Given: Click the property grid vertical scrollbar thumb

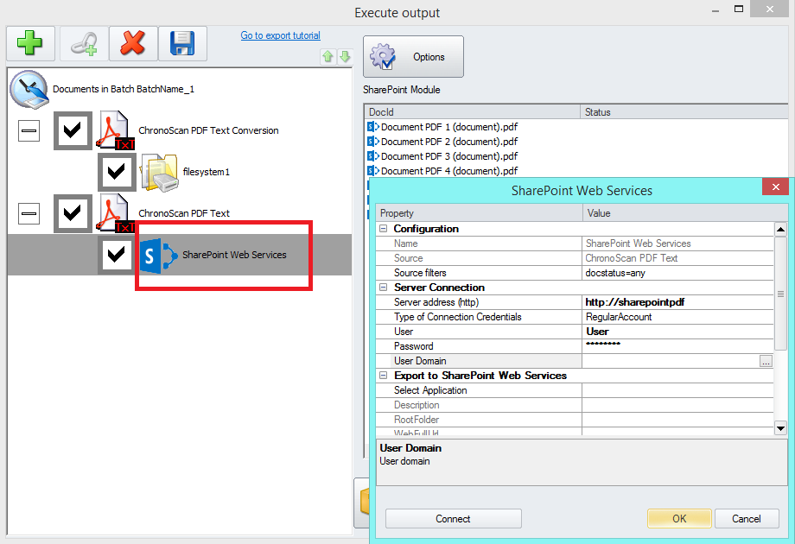Looking at the screenshot, I should (x=781, y=294).
